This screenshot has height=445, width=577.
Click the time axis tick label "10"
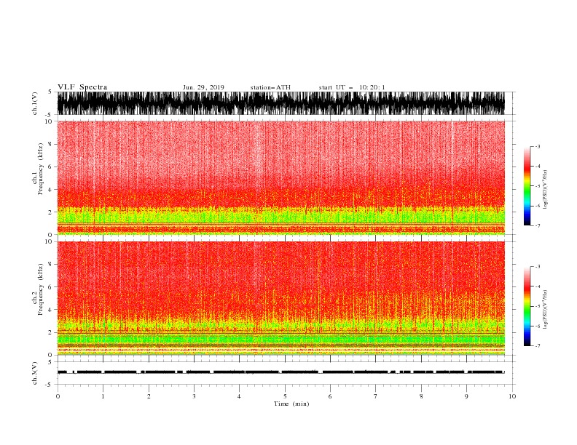click(512, 396)
